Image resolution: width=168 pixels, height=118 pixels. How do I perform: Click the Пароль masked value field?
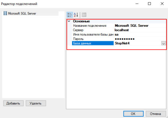[140, 39]
